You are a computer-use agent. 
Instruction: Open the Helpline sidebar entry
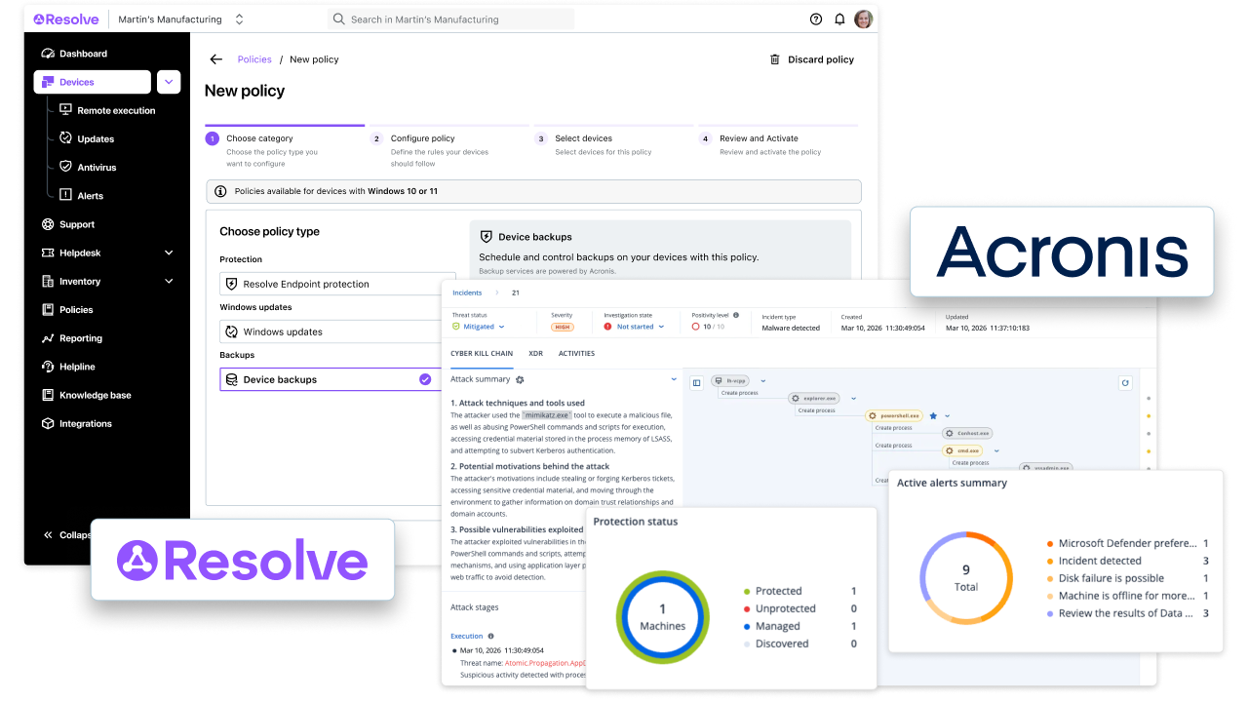68,367
